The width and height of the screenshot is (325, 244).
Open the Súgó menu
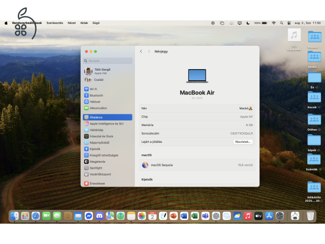click(96, 23)
